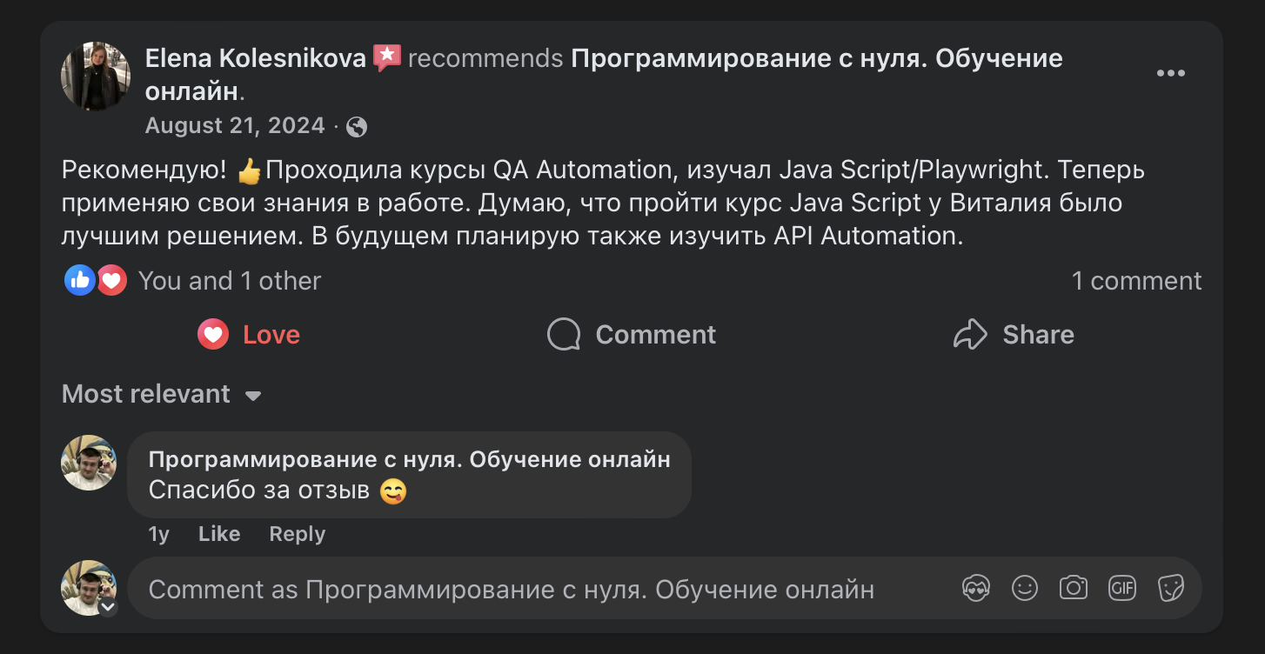Click the globe privacy icon next to the date
1265x654 pixels.
click(355, 126)
